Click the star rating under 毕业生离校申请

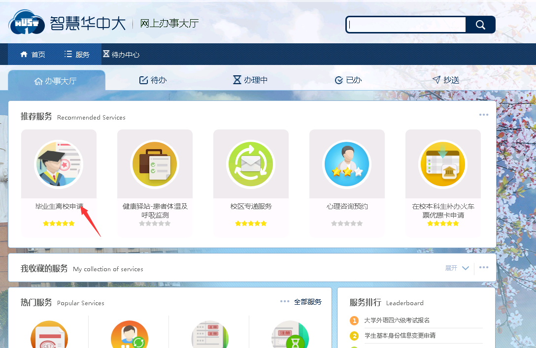(x=59, y=223)
